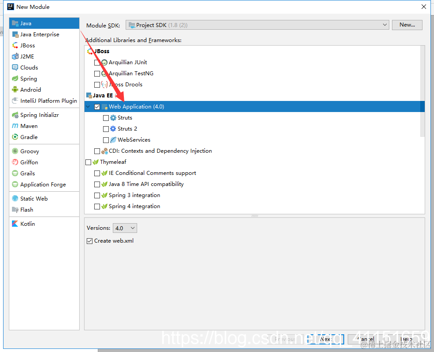The height and width of the screenshot is (352, 434).
Task: Click the Android robot icon
Action: point(15,90)
